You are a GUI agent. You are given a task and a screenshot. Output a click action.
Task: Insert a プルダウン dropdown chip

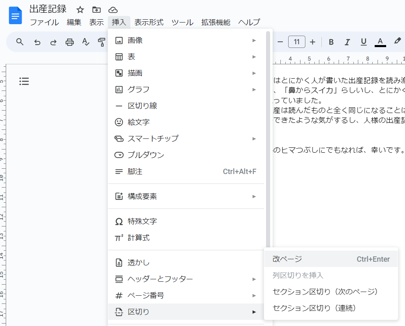(186, 155)
